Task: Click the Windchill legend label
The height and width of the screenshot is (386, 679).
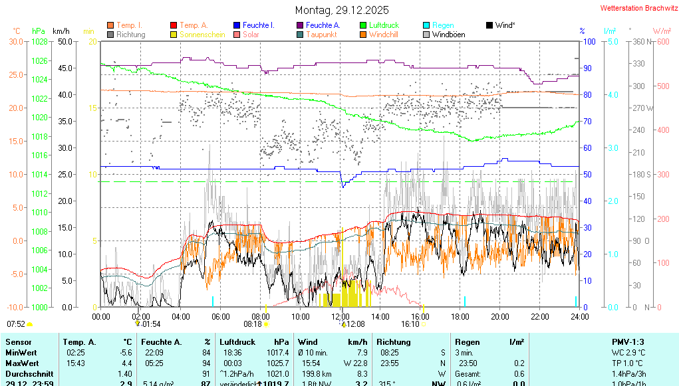Action: [383, 35]
